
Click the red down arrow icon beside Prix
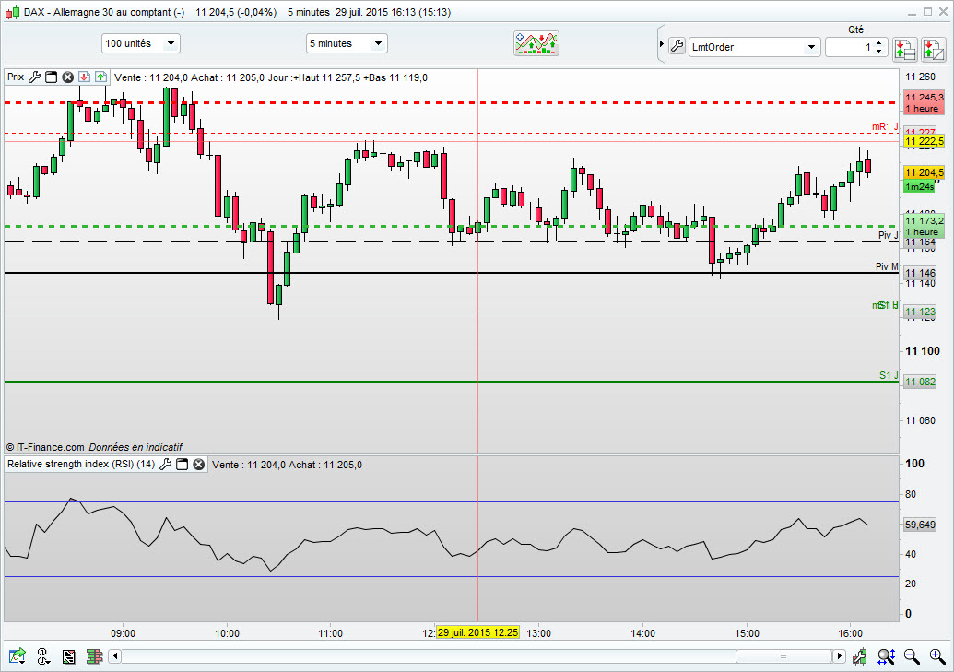pyautogui.click(x=84, y=77)
